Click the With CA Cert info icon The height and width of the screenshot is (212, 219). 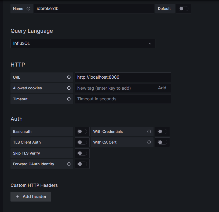(x=149, y=142)
